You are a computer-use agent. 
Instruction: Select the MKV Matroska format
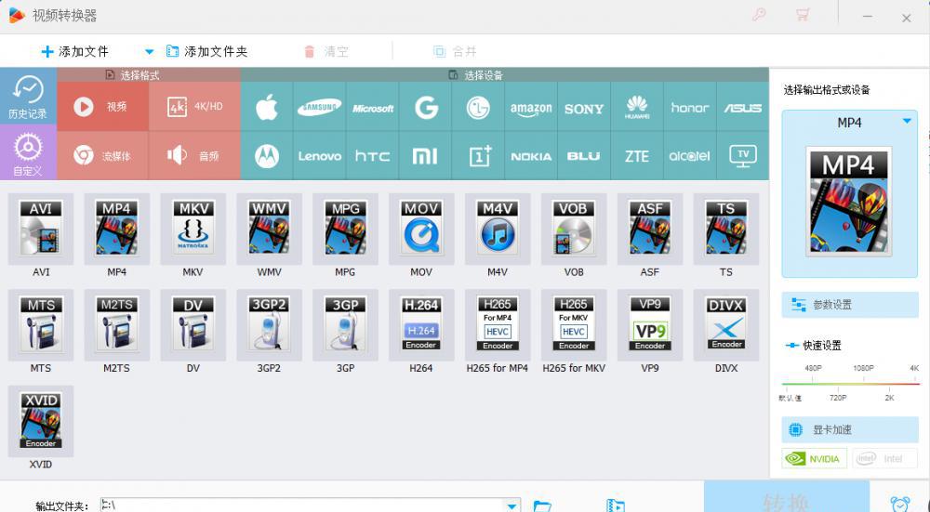[193, 229]
